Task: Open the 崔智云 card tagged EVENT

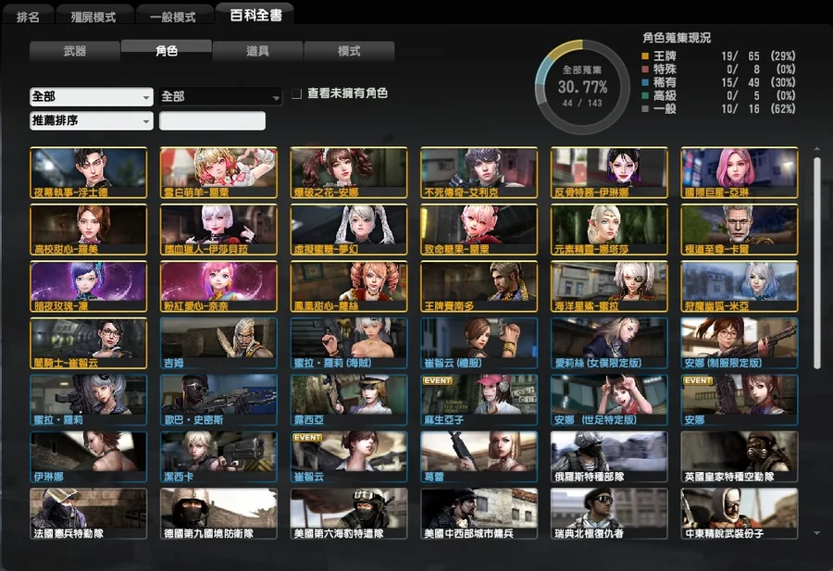Action: pyautogui.click(x=349, y=457)
